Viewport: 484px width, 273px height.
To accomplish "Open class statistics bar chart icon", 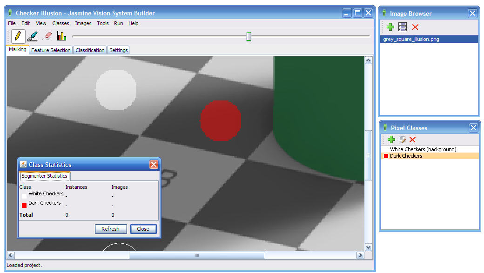I will (61, 36).
